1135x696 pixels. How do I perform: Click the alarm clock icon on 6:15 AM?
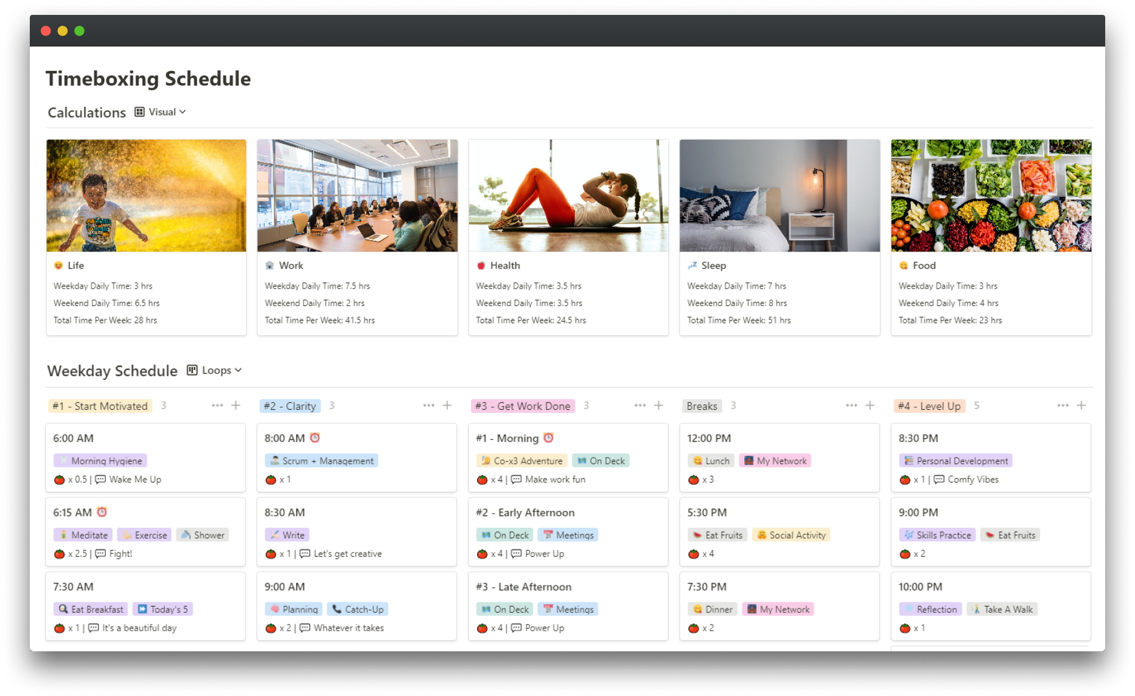point(103,512)
